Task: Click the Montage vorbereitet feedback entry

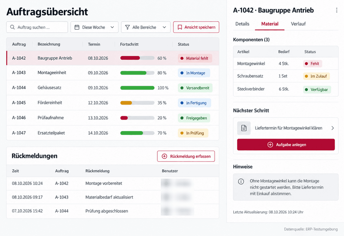Action: pyautogui.click(x=104, y=183)
